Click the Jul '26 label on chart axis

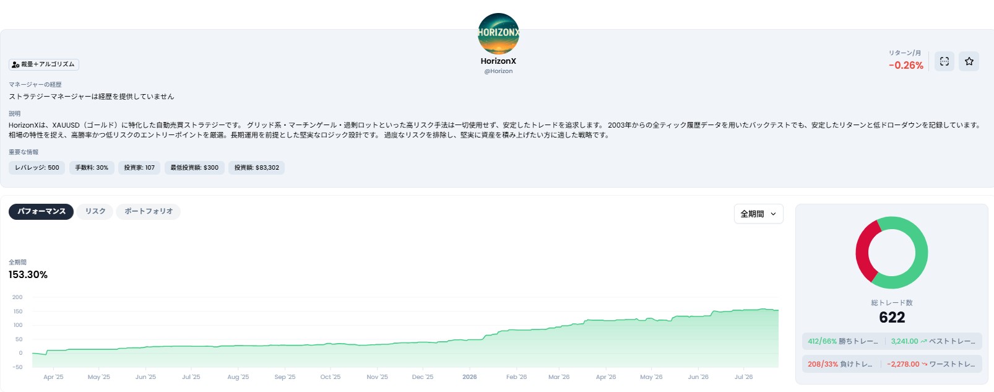[743, 377]
